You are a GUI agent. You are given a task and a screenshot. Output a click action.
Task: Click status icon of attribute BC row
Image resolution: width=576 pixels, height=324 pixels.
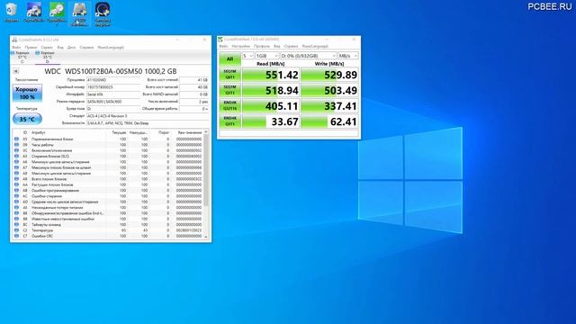click(16, 224)
